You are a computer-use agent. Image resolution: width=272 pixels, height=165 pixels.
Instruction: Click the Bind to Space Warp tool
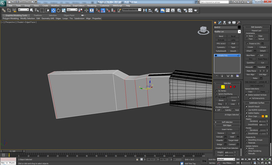point(14,10)
